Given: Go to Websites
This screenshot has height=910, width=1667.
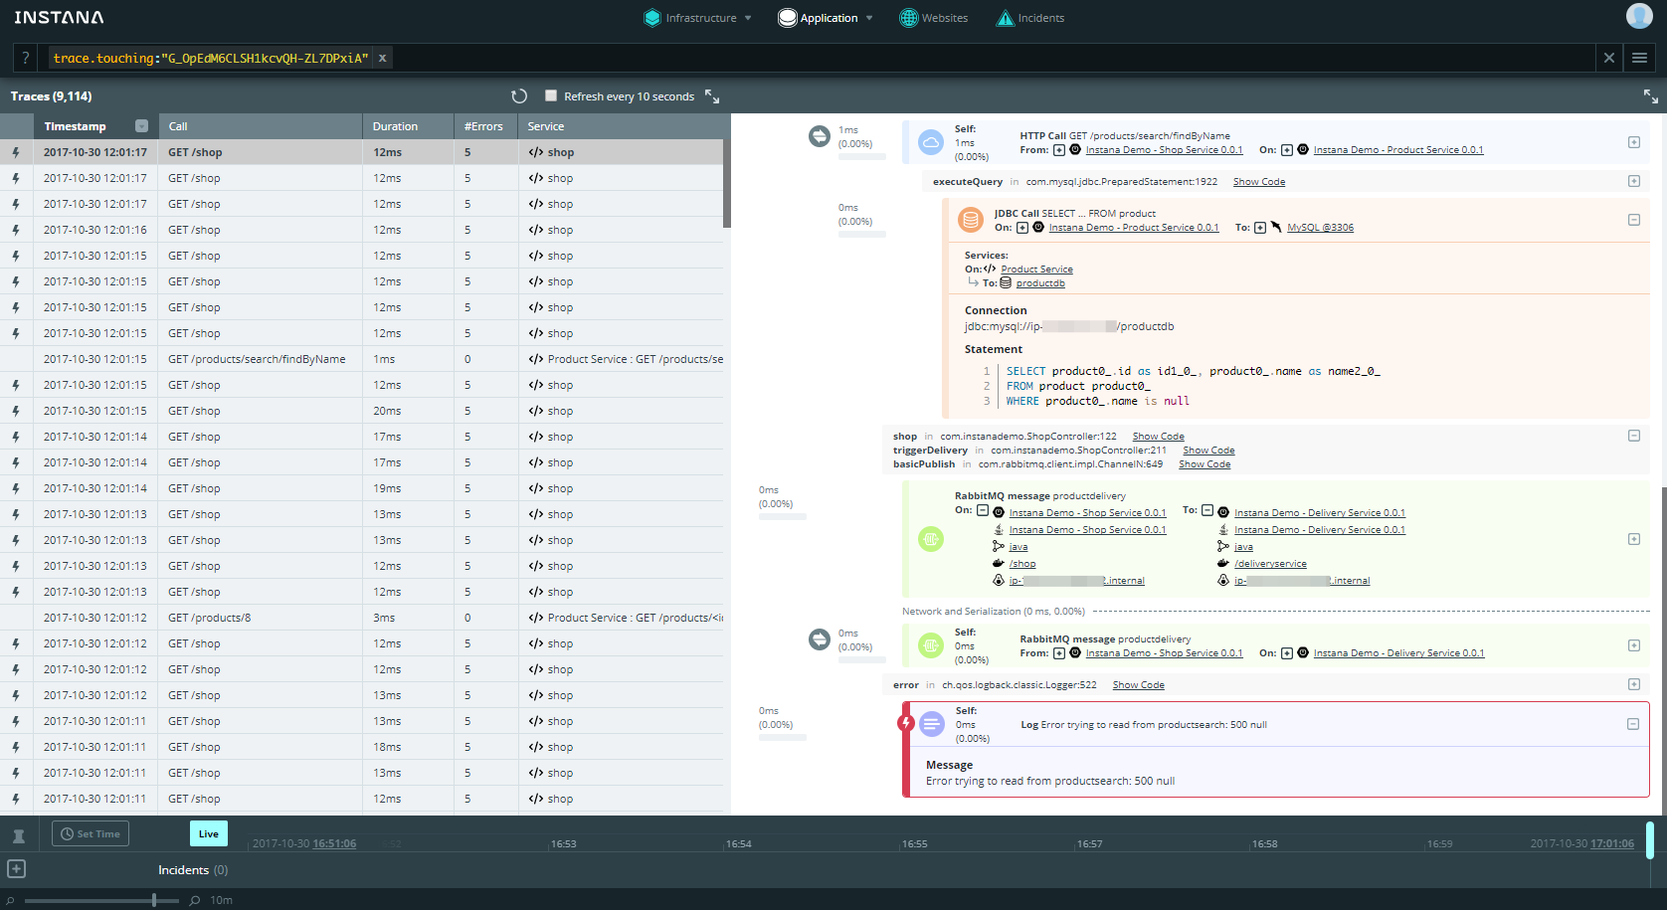Looking at the screenshot, I should click(x=934, y=18).
